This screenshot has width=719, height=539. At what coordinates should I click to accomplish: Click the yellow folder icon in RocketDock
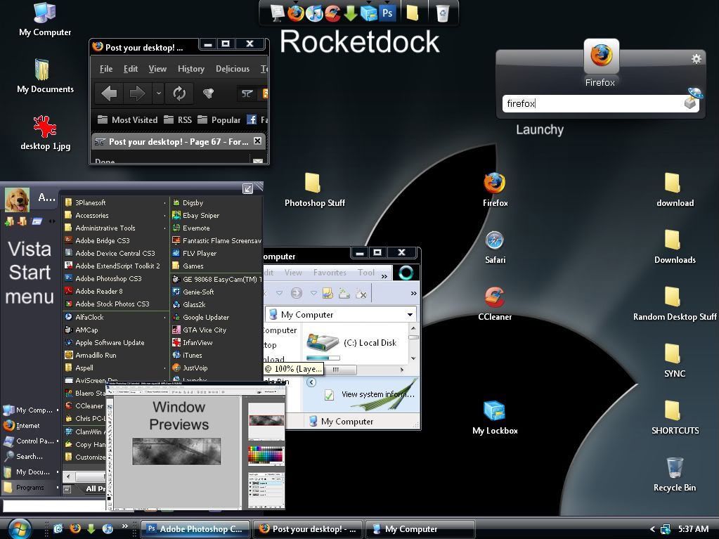click(413, 13)
